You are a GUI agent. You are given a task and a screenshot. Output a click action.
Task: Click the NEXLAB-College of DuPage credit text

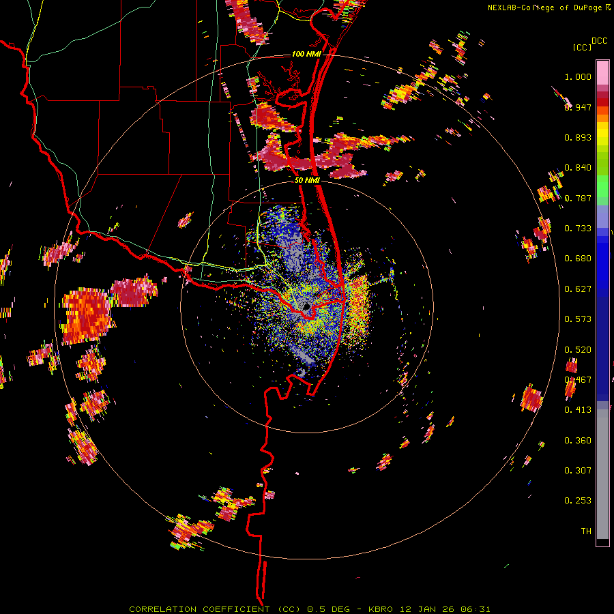(549, 8)
